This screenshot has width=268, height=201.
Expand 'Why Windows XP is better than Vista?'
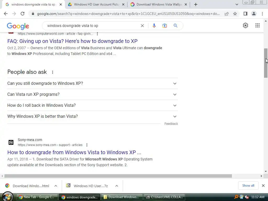tap(93, 116)
